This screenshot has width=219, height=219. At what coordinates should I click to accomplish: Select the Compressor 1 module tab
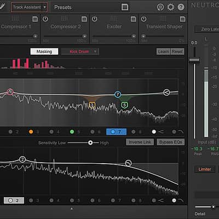pyautogui.click(x=16, y=27)
